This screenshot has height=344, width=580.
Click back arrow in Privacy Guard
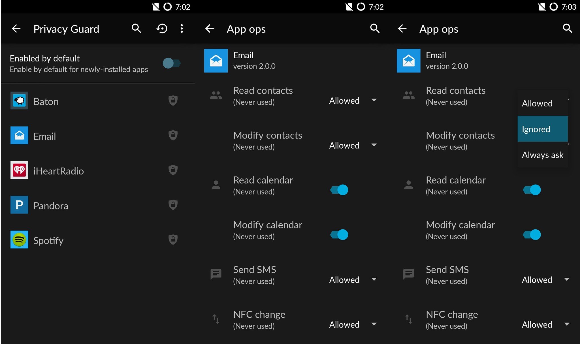pos(17,28)
